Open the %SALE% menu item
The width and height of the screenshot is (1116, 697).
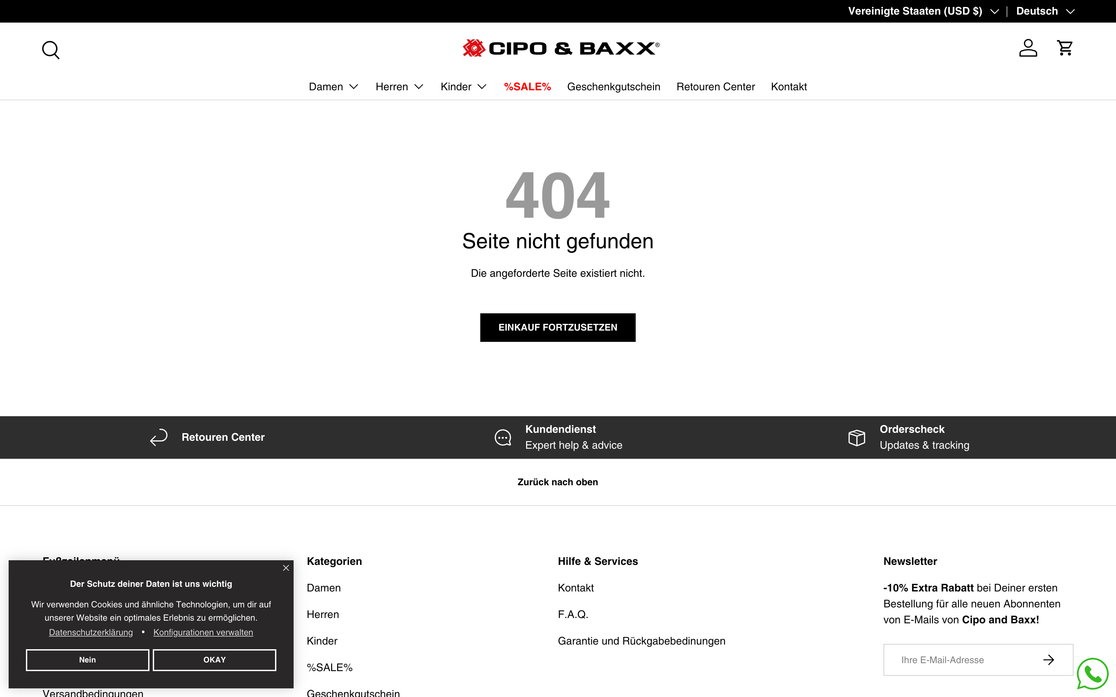pos(527,87)
